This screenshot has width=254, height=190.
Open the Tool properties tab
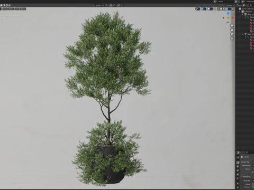click(x=238, y=157)
